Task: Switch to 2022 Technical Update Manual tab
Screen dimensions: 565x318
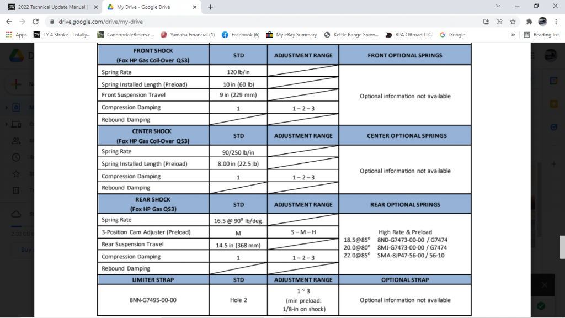Action: tap(49, 7)
